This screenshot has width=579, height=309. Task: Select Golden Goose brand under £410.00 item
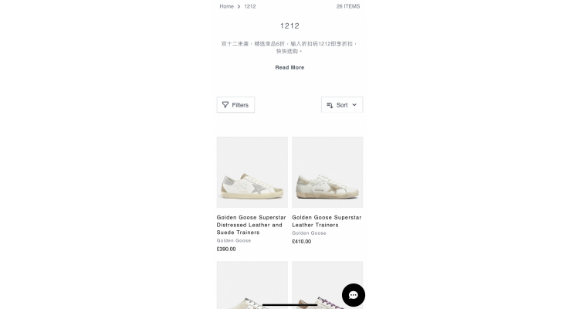(309, 233)
